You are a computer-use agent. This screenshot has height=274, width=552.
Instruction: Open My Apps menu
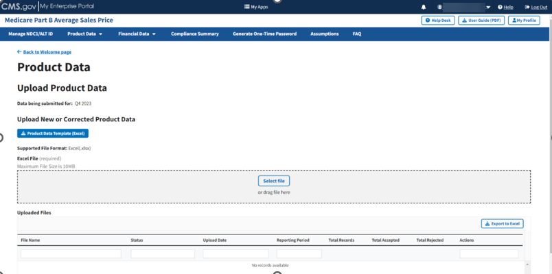pyautogui.click(x=256, y=7)
